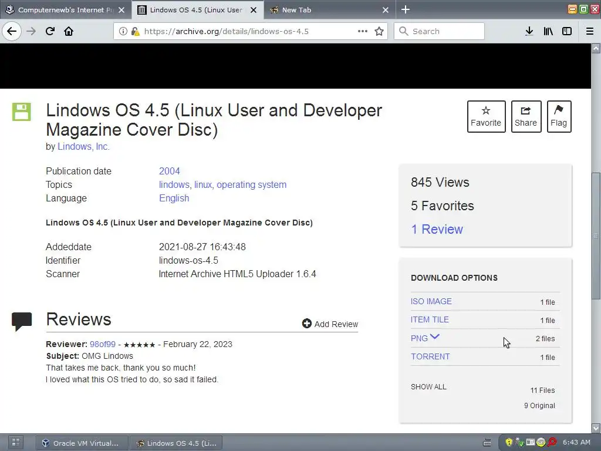This screenshot has width=601, height=451.
Task: Open the taskbar start menu icon
Action: click(x=16, y=442)
